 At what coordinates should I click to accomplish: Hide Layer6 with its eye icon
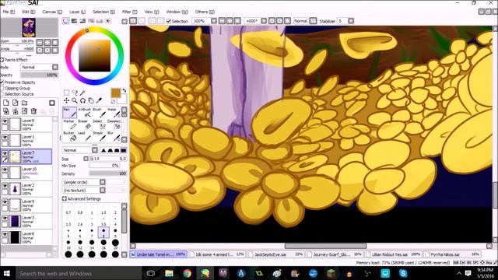pos(5,234)
